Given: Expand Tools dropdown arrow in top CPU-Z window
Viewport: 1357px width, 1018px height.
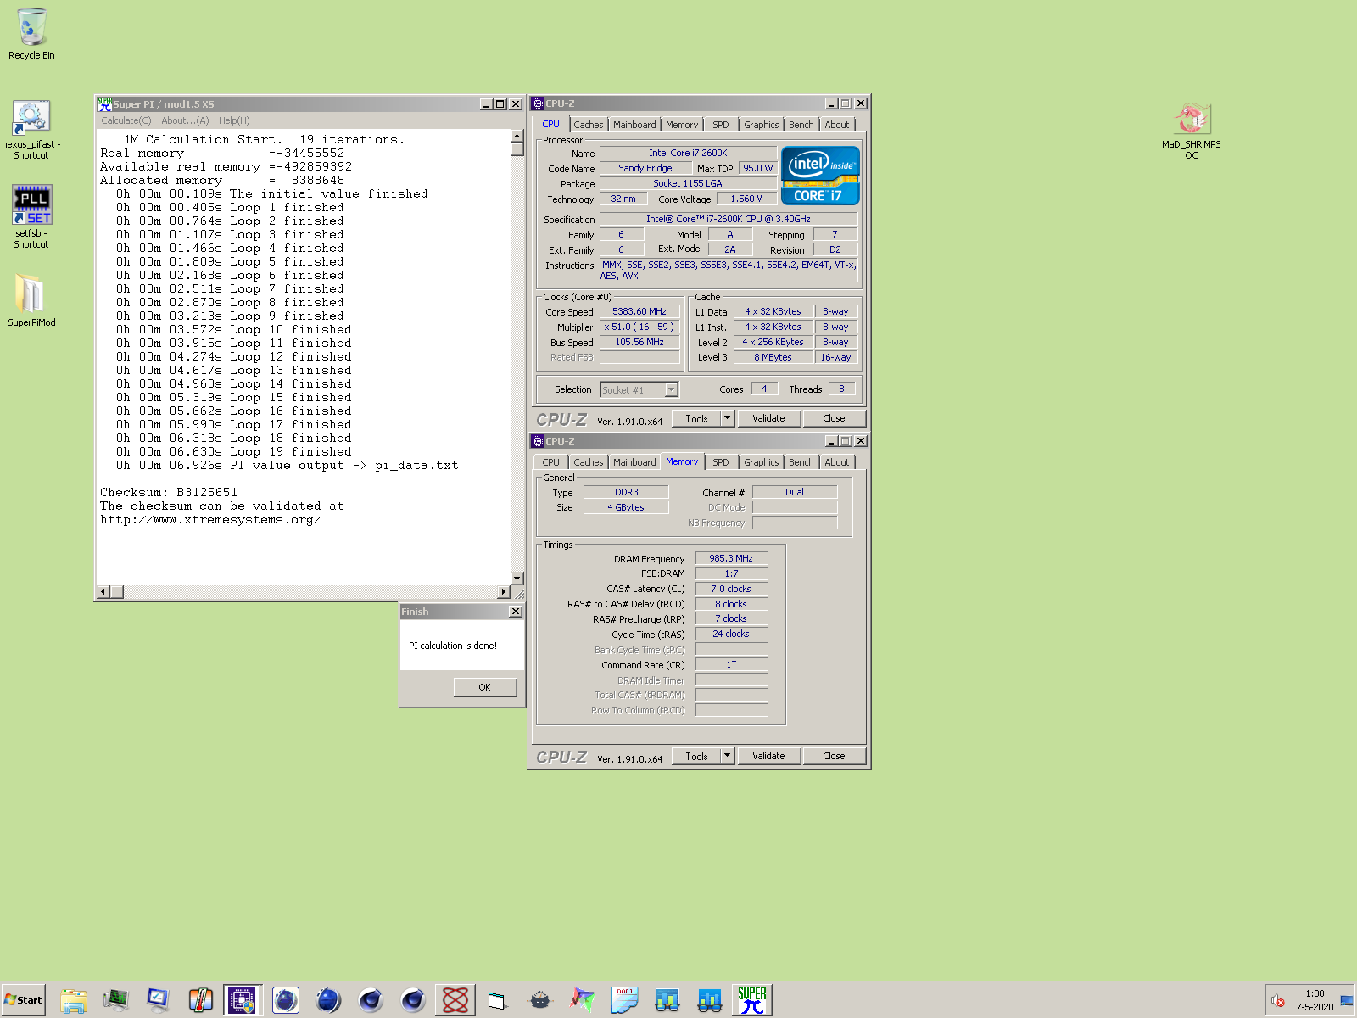Looking at the screenshot, I should (727, 418).
